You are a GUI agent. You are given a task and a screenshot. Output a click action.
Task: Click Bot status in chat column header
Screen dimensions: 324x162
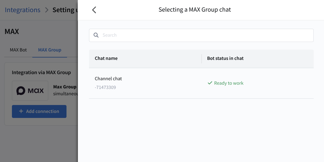click(225, 58)
